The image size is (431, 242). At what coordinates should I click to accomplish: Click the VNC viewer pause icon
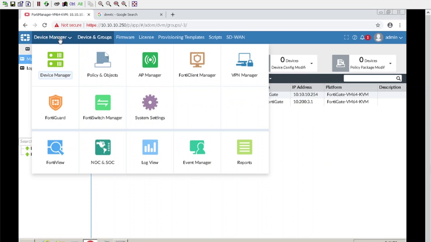(x=38, y=4)
